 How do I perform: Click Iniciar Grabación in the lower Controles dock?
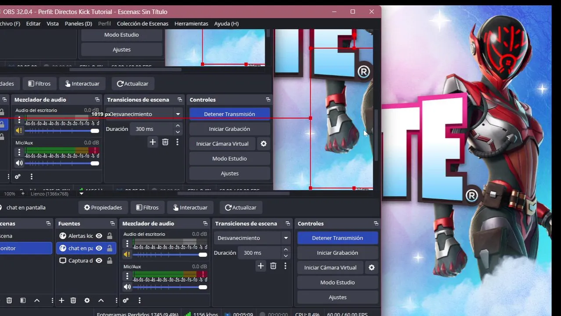(338, 253)
